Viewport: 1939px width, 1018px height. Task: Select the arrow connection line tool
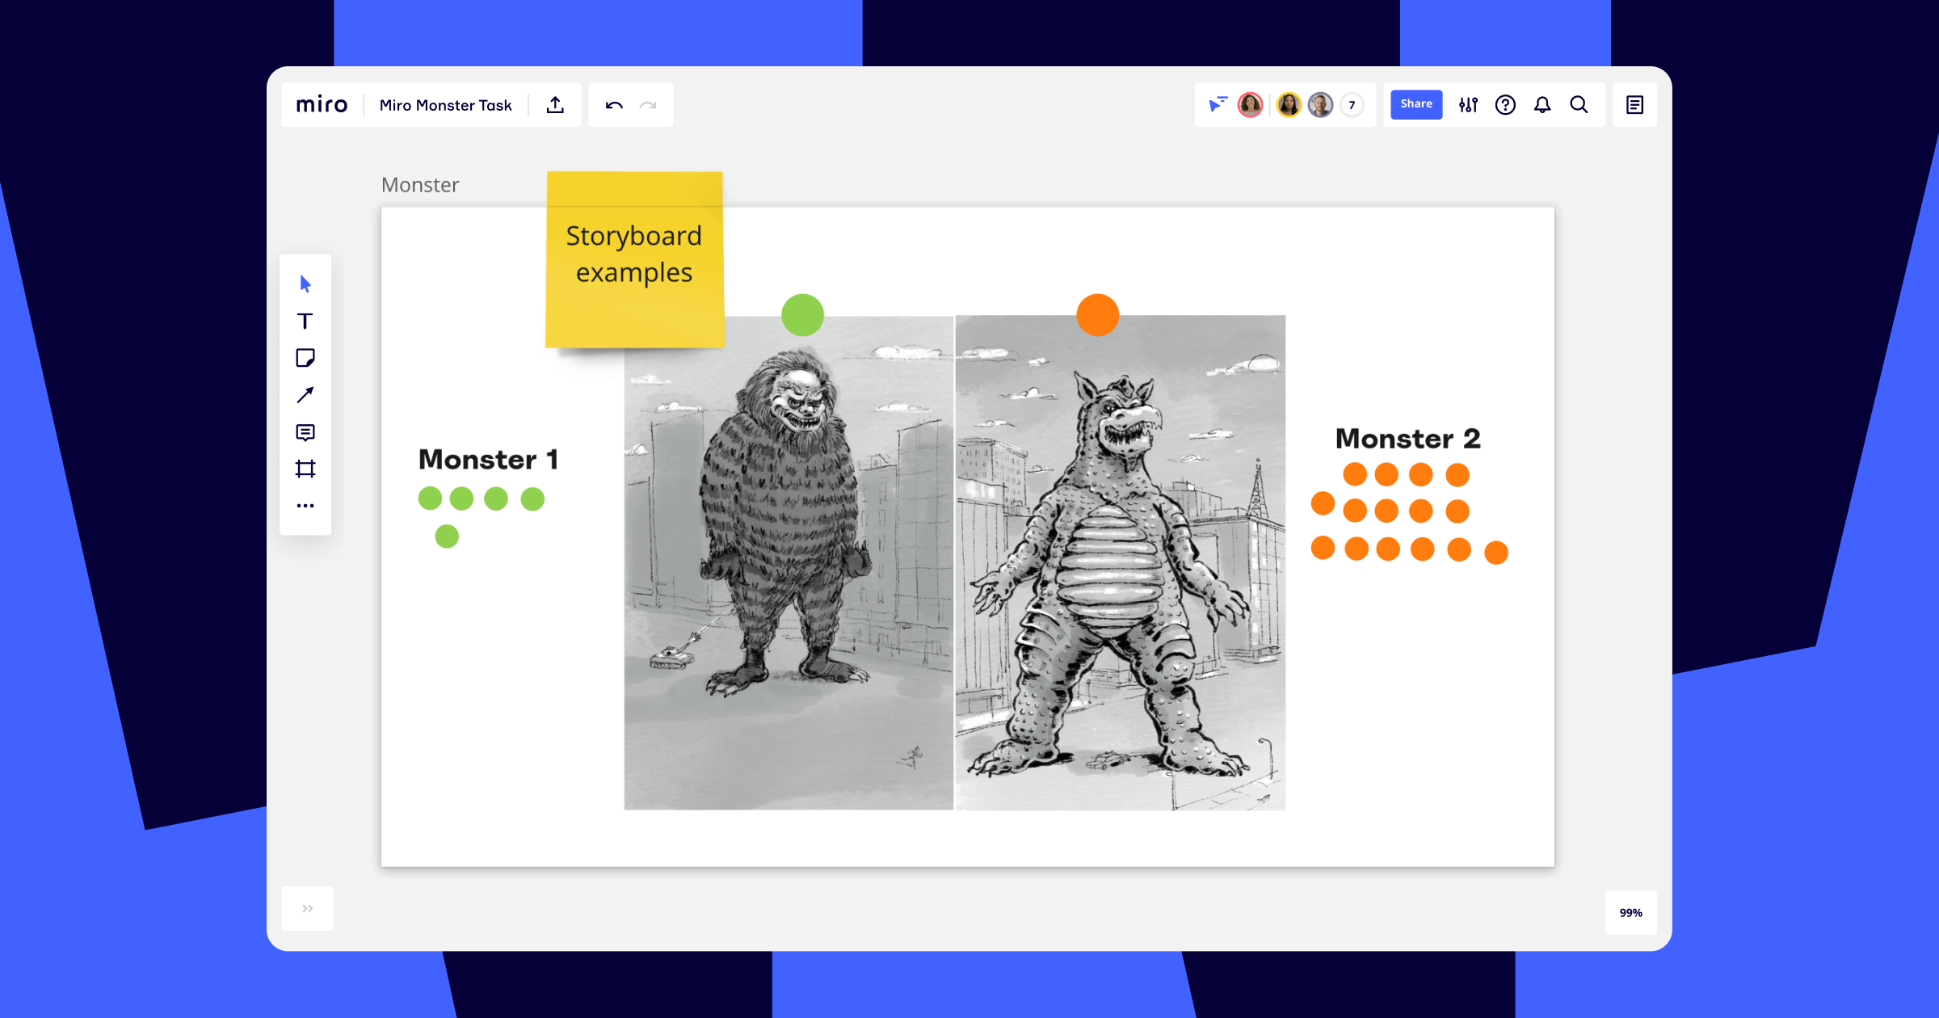(305, 395)
